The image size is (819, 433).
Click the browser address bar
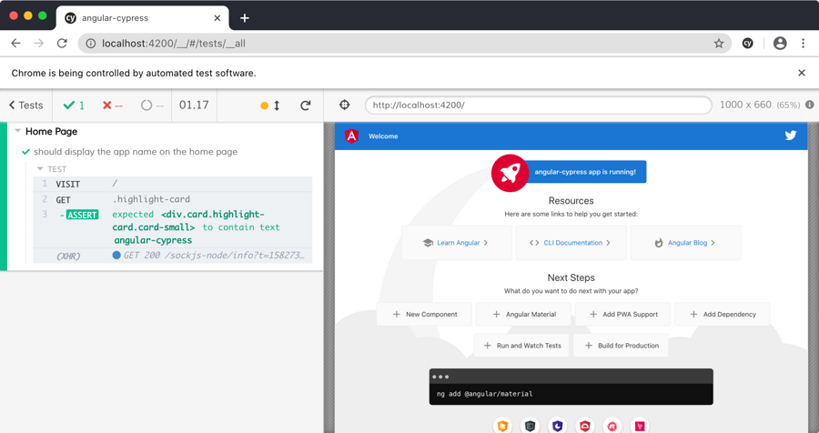point(405,44)
